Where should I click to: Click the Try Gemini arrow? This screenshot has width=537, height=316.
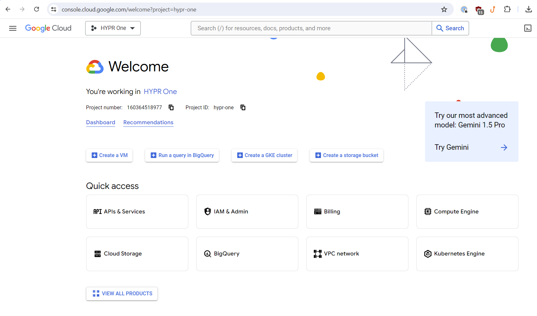click(504, 147)
